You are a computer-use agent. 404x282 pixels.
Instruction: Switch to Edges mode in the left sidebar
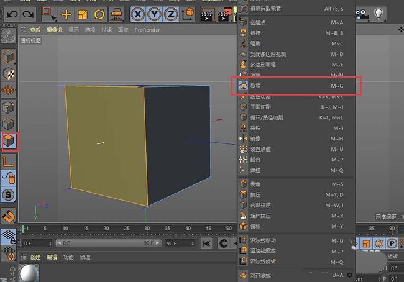click(x=8, y=124)
